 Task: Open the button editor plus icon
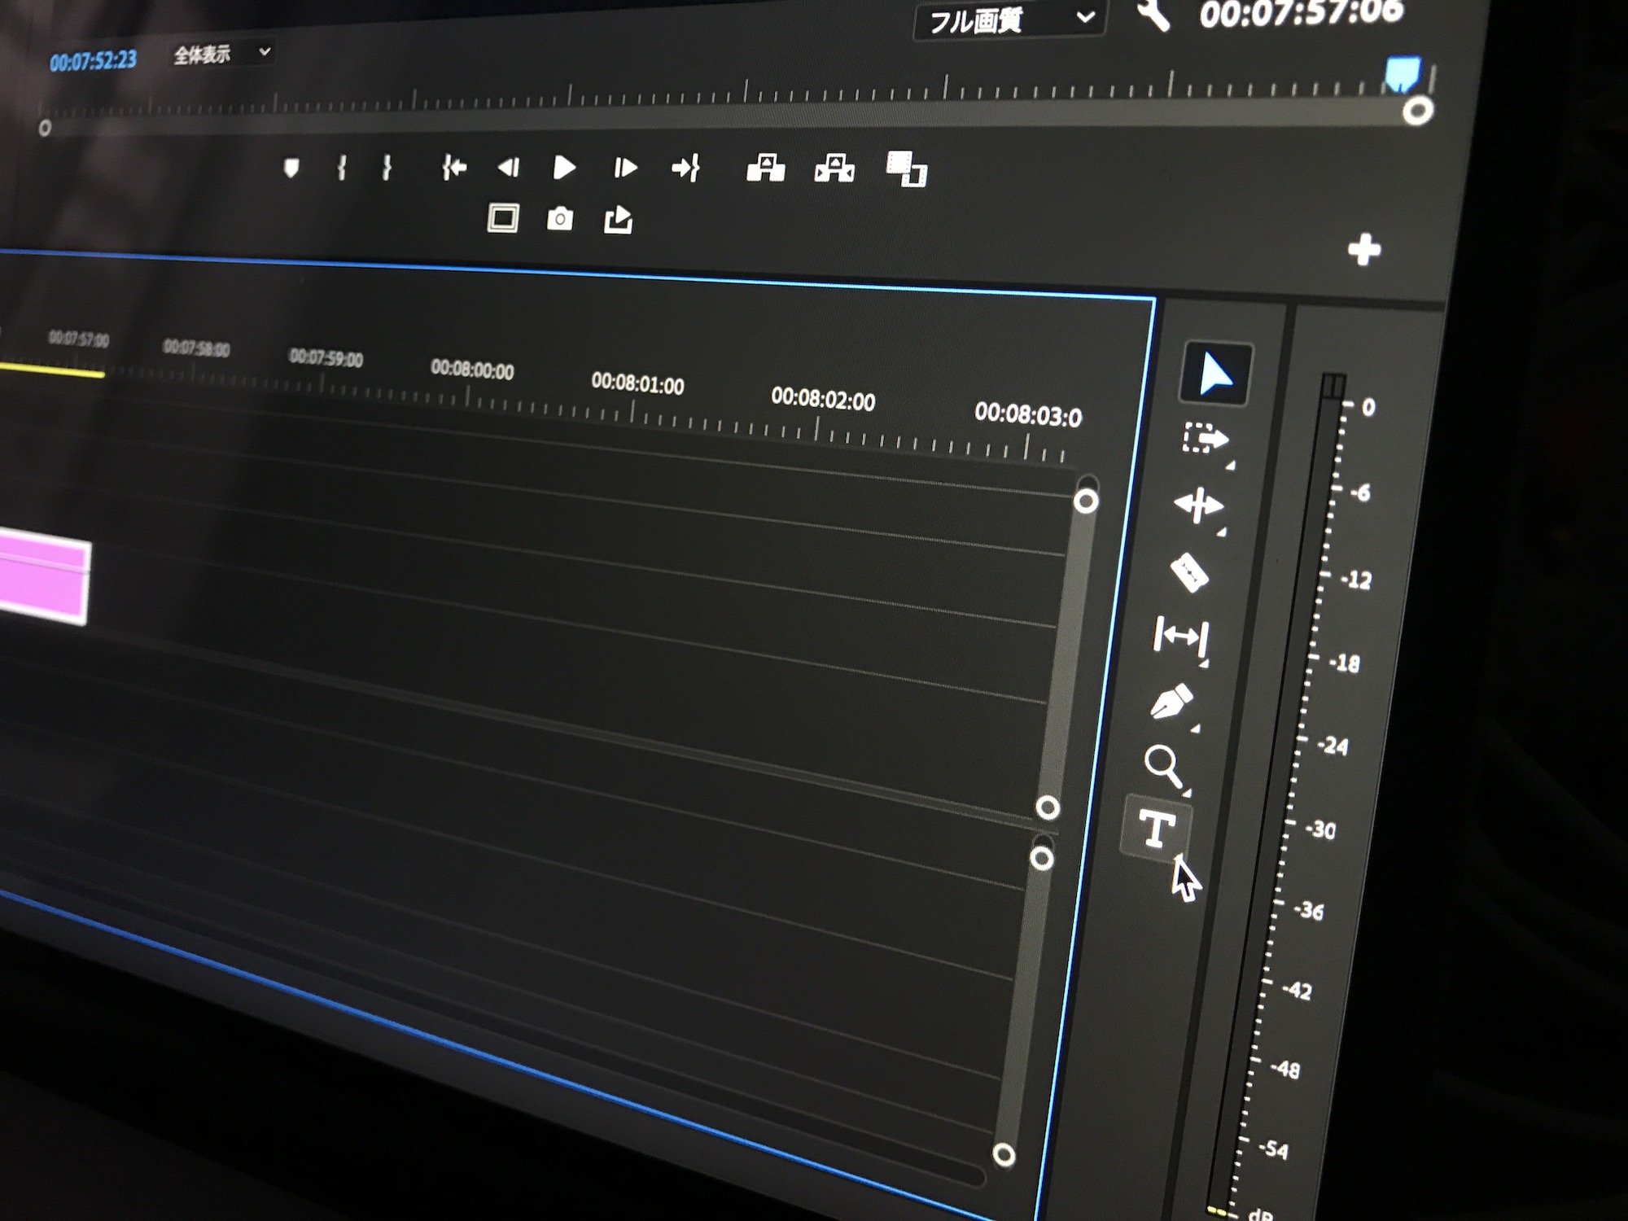(1363, 250)
